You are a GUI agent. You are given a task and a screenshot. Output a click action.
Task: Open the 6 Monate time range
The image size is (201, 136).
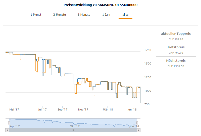pyautogui.click(x=84, y=15)
